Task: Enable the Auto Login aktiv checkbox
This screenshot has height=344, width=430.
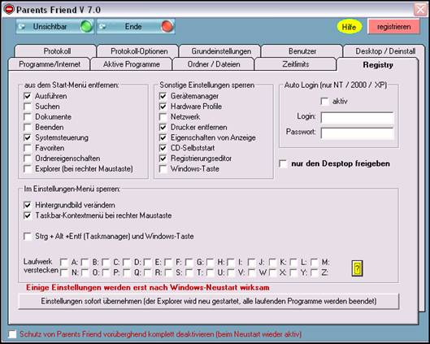Action: [324, 101]
